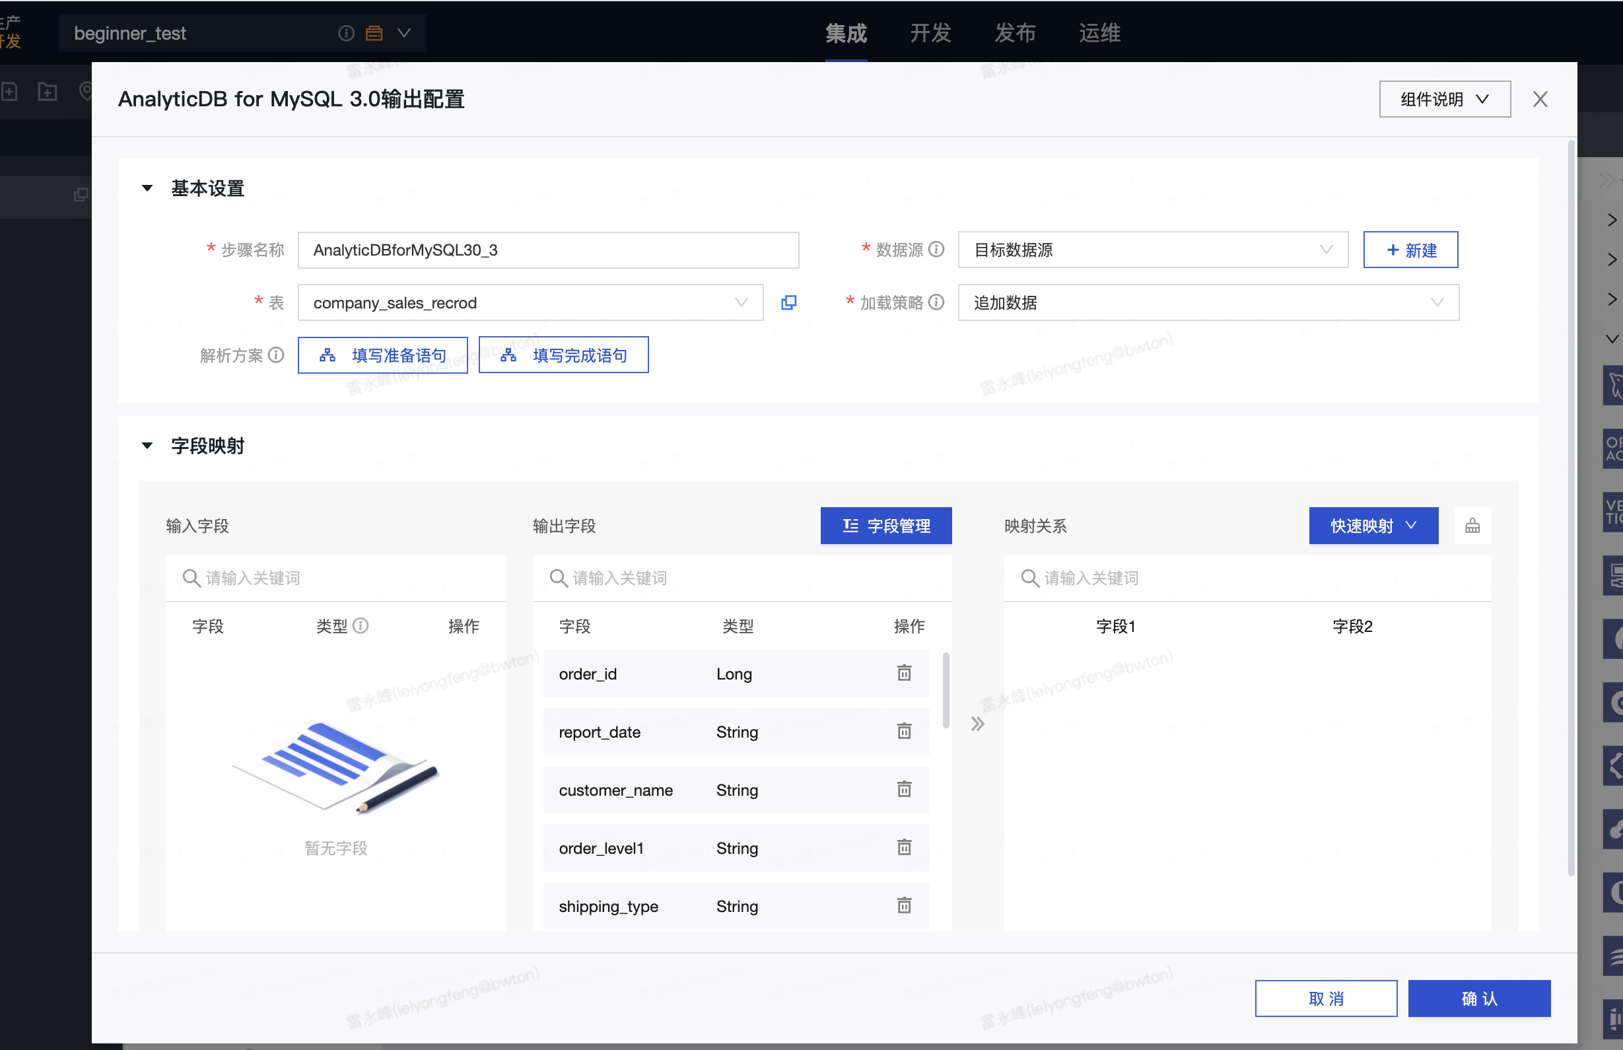The image size is (1623, 1050).
Task: Delete the shipping_type output field
Action: pos(904,905)
